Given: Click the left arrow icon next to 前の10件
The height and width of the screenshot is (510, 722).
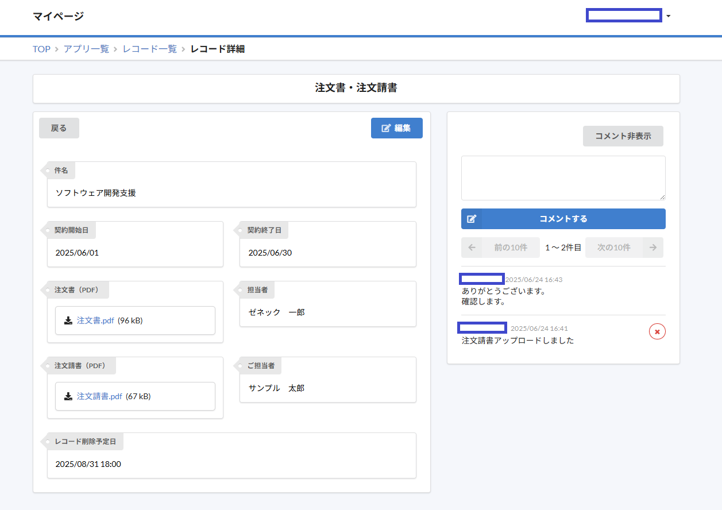Looking at the screenshot, I should [472, 247].
